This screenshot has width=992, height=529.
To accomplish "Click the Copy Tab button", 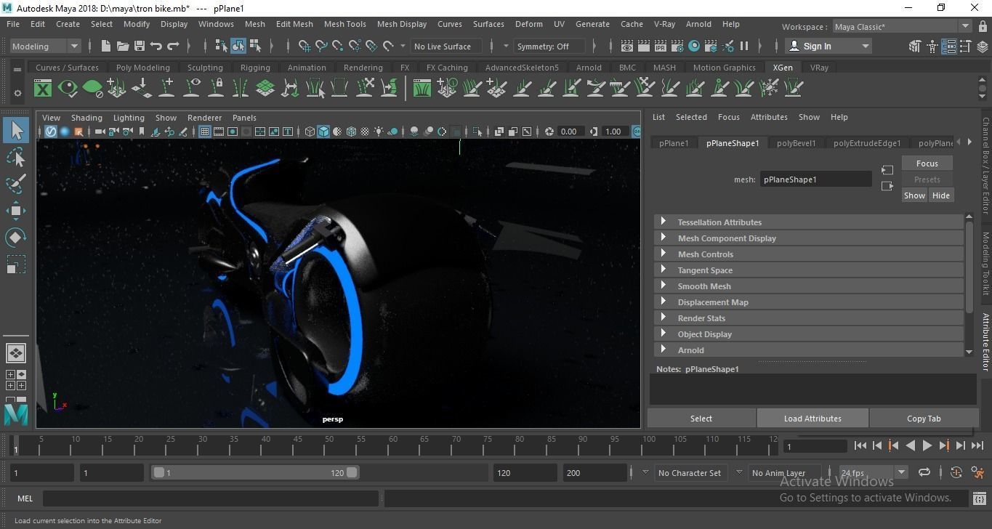I will [x=924, y=419].
